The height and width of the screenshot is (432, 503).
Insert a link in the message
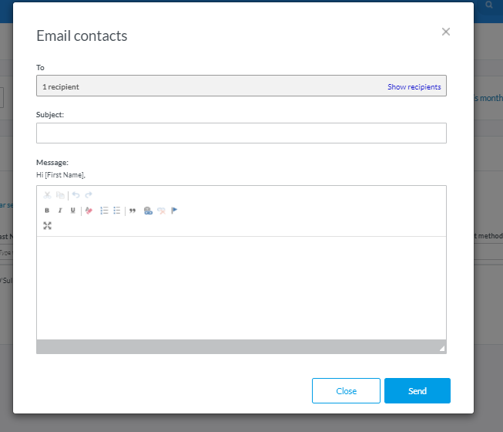point(148,211)
